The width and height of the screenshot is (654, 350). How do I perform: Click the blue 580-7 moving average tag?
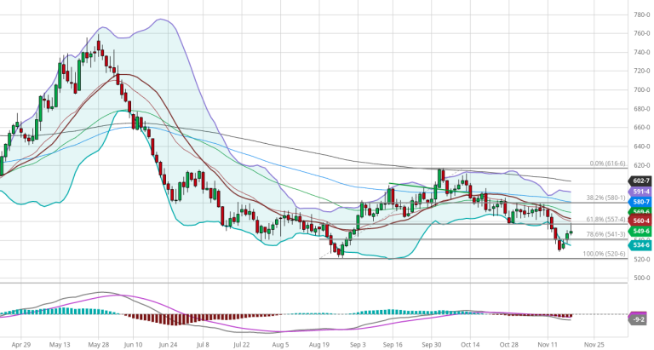(x=640, y=201)
